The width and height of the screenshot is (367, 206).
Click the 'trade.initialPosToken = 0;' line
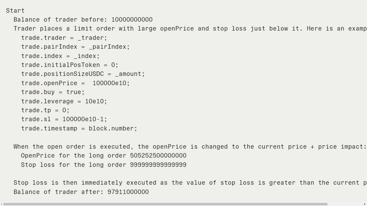pyautogui.click(x=70, y=65)
